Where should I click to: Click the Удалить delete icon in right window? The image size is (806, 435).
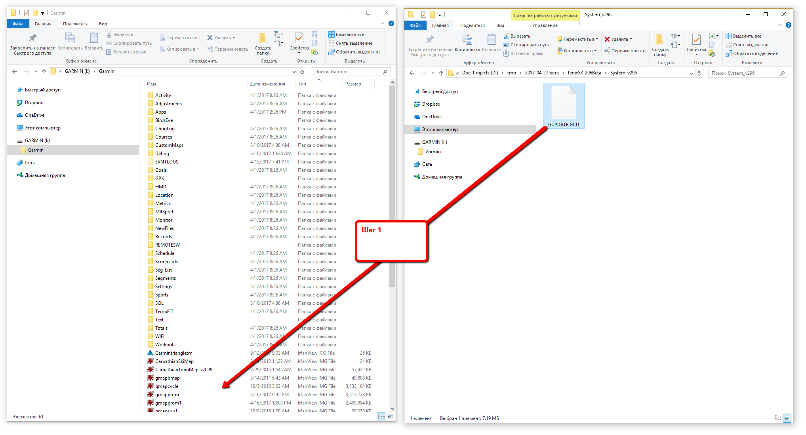pos(607,39)
